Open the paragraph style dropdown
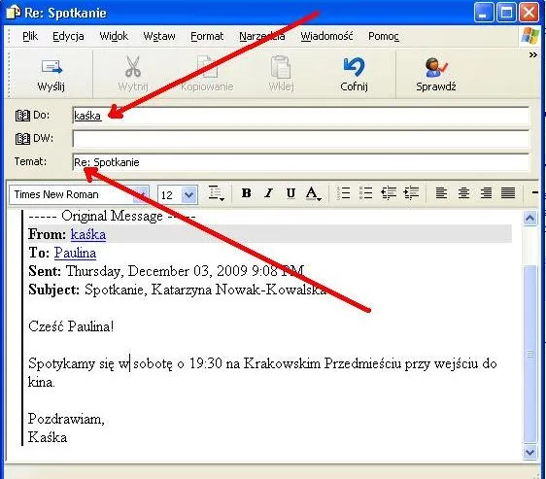The image size is (546, 479). pos(216,193)
